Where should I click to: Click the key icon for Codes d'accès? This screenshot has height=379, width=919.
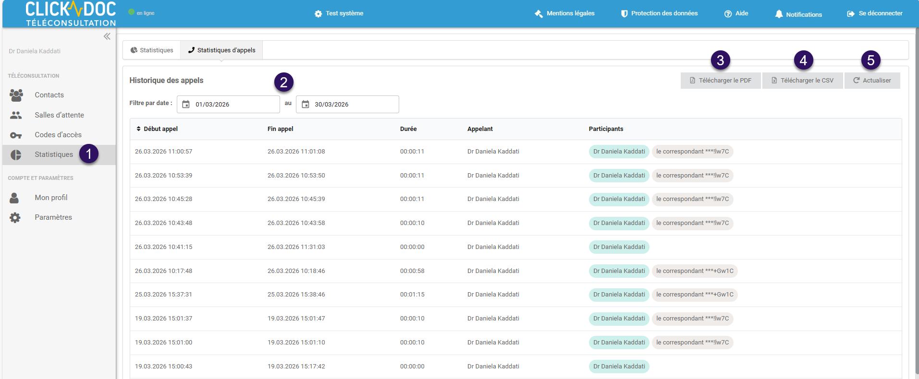[16, 135]
